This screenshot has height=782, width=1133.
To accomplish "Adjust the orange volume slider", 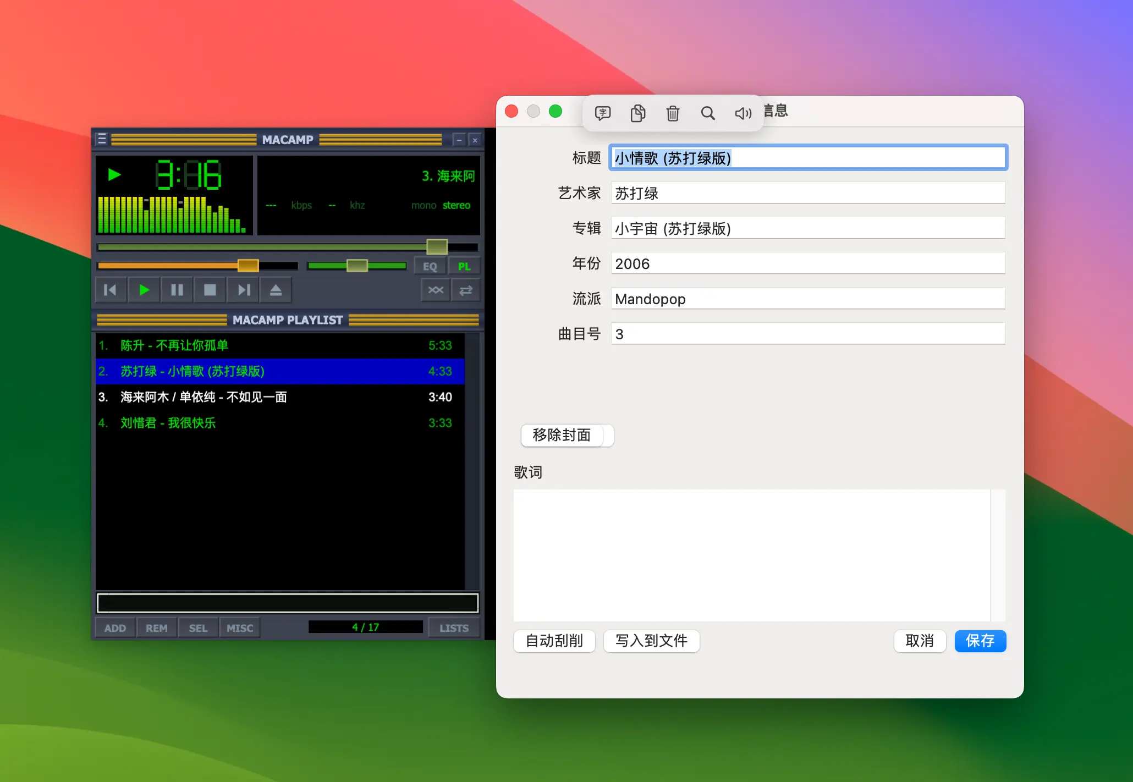I will pos(197,266).
